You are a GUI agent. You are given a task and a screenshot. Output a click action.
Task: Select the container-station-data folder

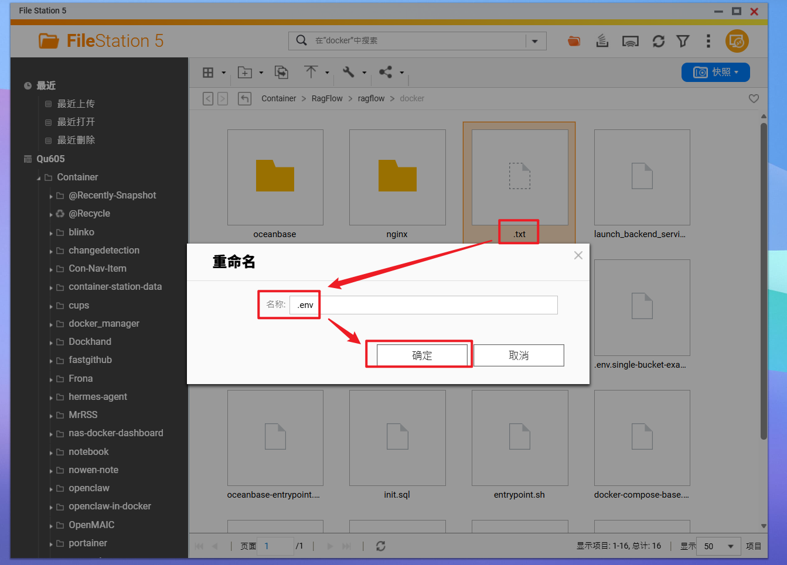[x=115, y=287]
